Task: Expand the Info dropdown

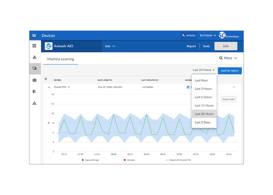Action: 110,46
